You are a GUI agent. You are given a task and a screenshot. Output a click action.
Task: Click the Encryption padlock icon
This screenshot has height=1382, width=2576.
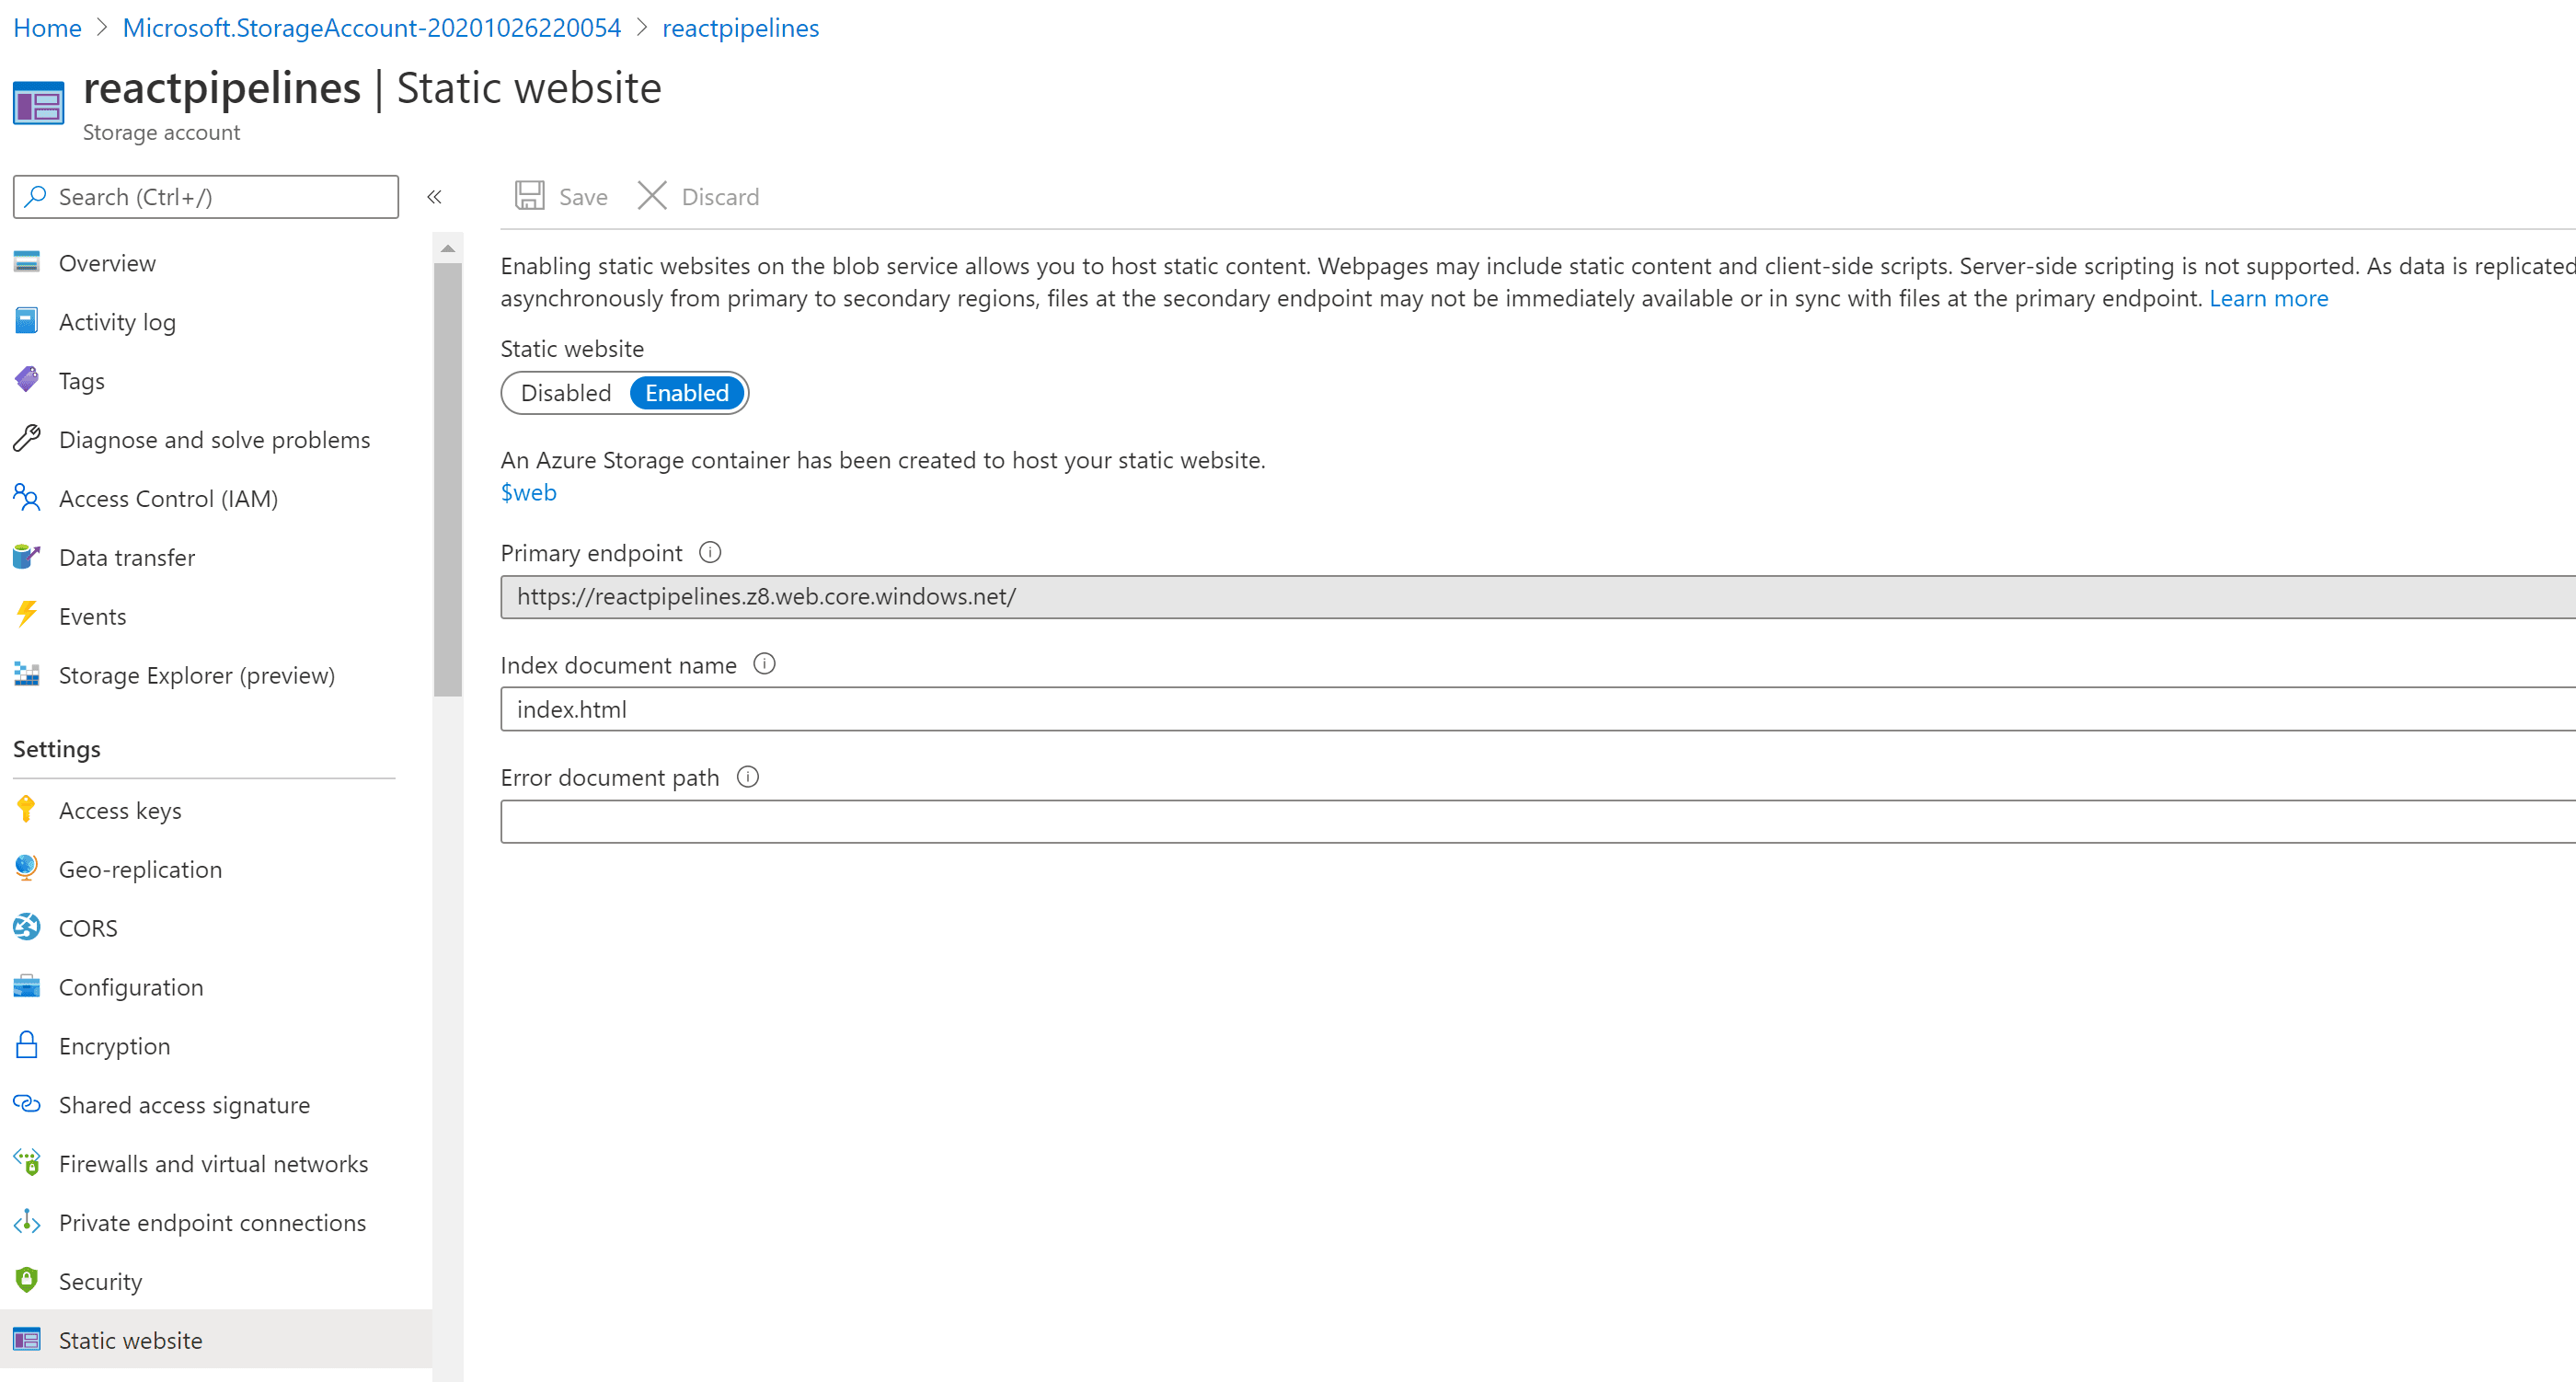tap(27, 1045)
